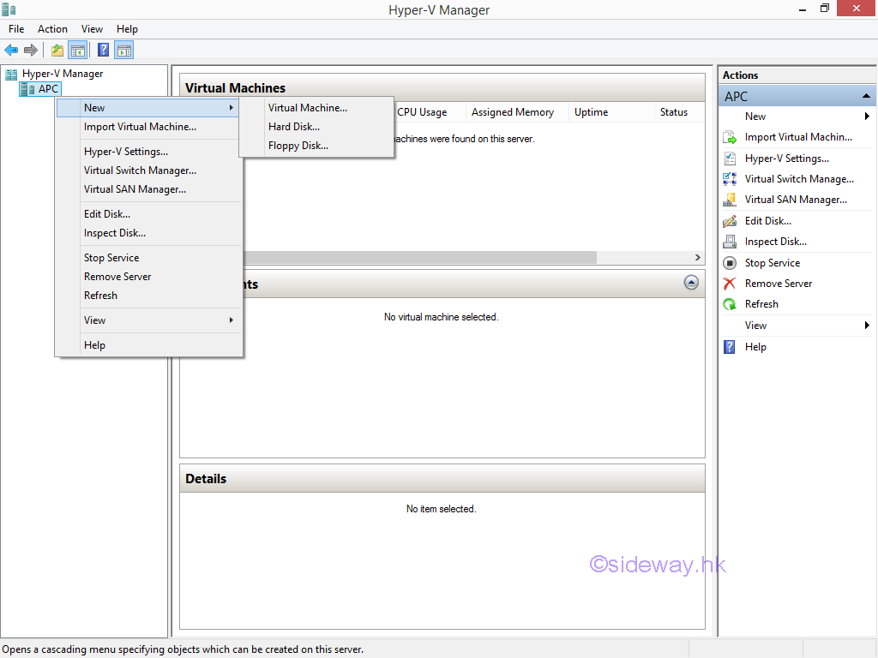Click Import Virtual Machine icon in Actions pane
The width and height of the screenshot is (878, 658).
(730, 137)
